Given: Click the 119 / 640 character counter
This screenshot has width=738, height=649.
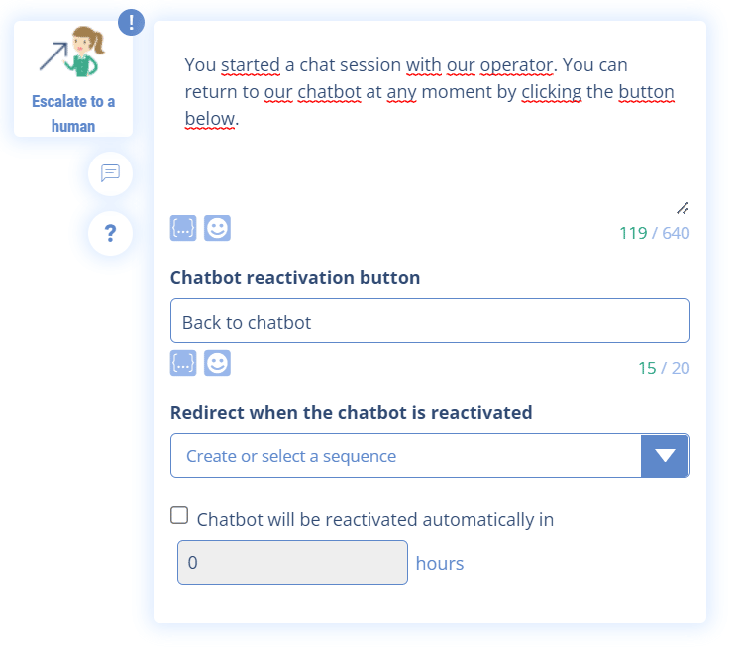Looking at the screenshot, I should (654, 233).
